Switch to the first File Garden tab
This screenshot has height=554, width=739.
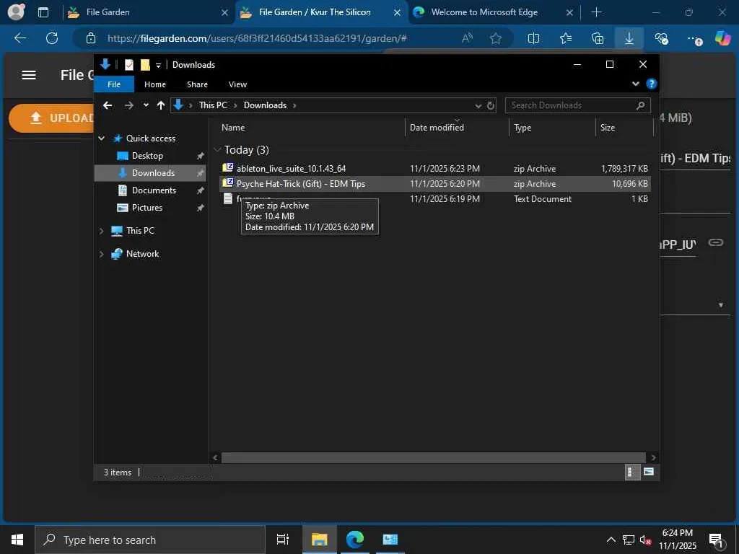coord(147,12)
